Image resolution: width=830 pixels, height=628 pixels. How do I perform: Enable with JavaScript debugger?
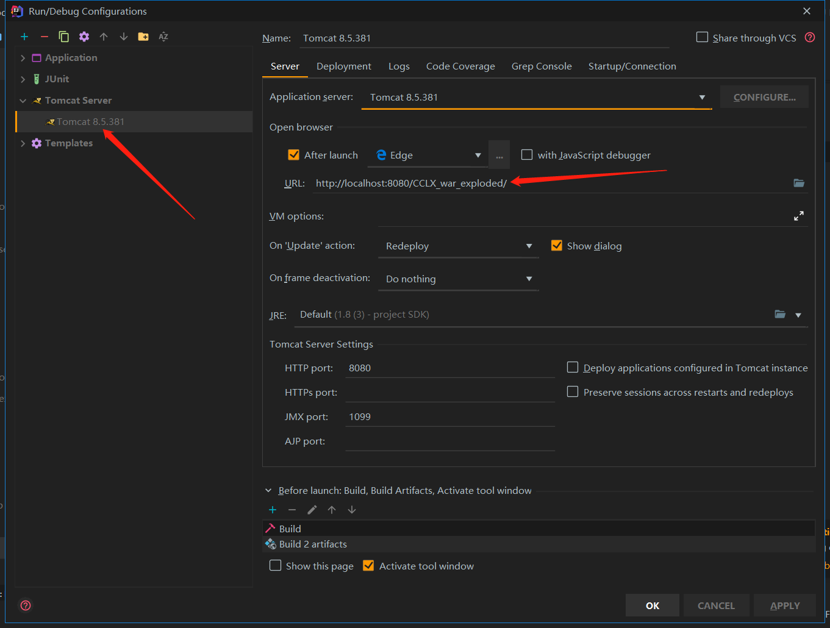(527, 154)
